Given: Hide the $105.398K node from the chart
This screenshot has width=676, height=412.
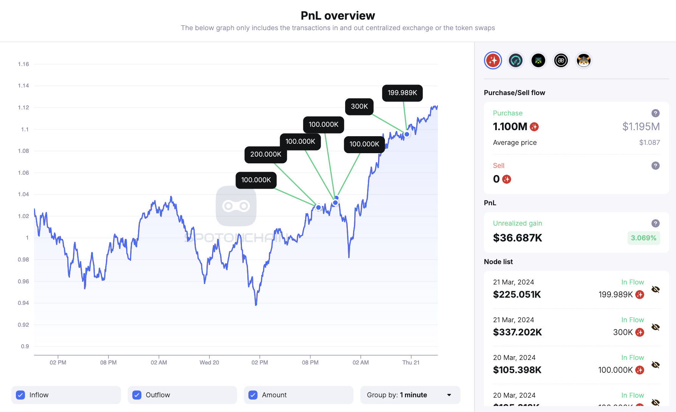Looking at the screenshot, I should (x=656, y=365).
